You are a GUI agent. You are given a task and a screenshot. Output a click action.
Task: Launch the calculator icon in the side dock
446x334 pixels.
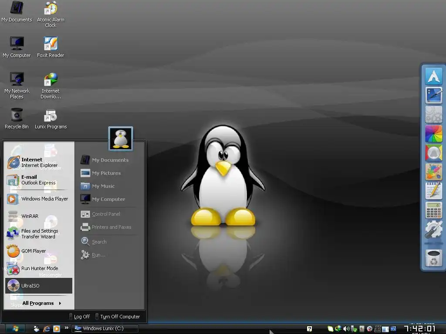point(433,210)
